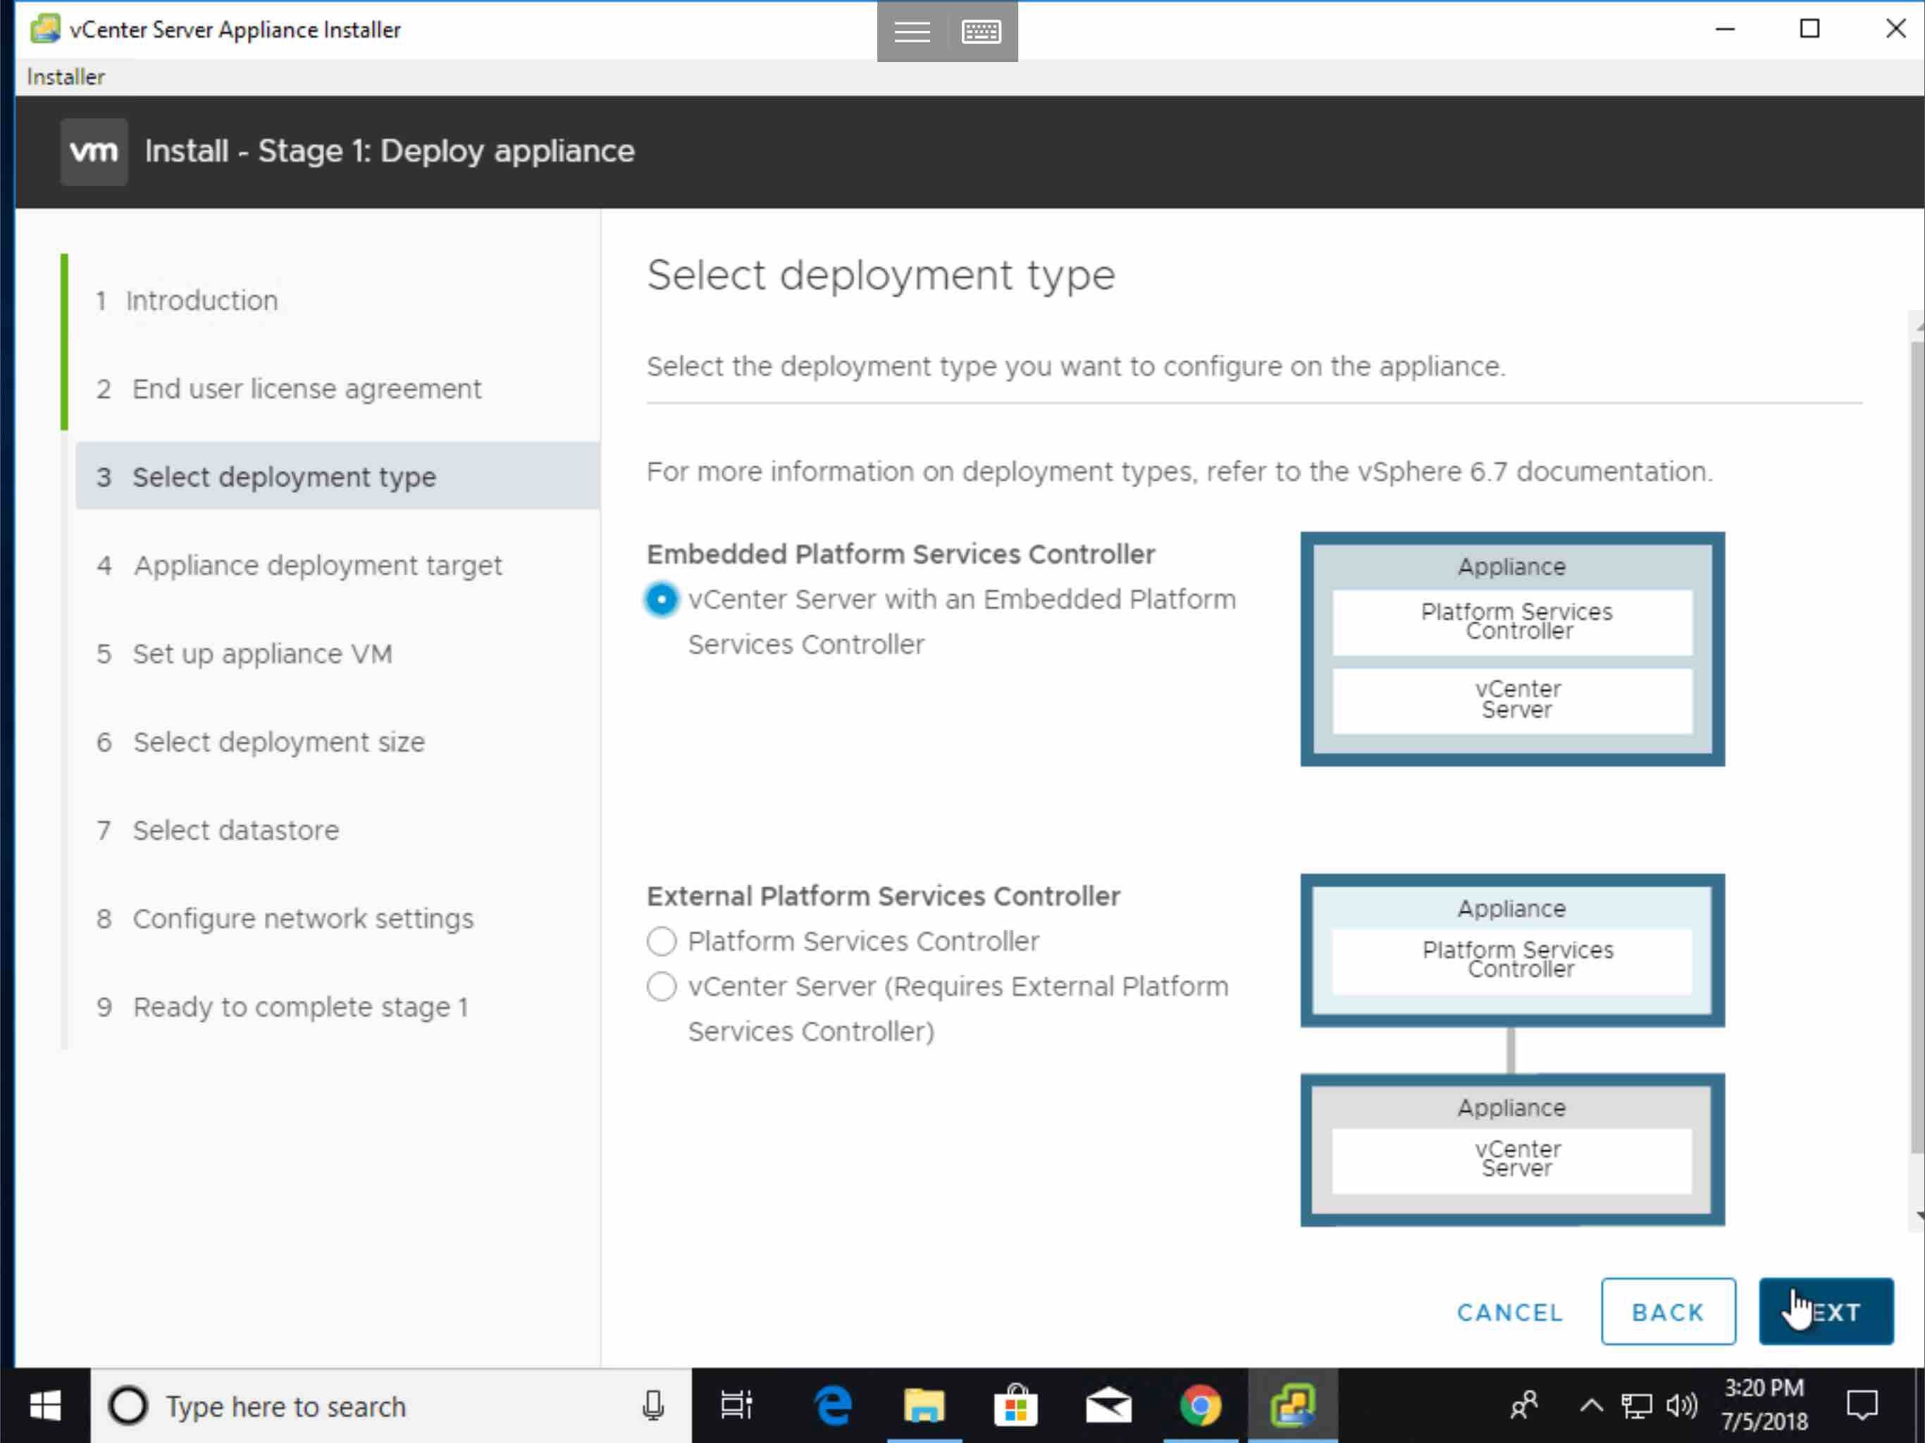Launch Microsoft Edge from the taskbar
Viewport: 1925px width, 1443px height.
coord(833,1406)
